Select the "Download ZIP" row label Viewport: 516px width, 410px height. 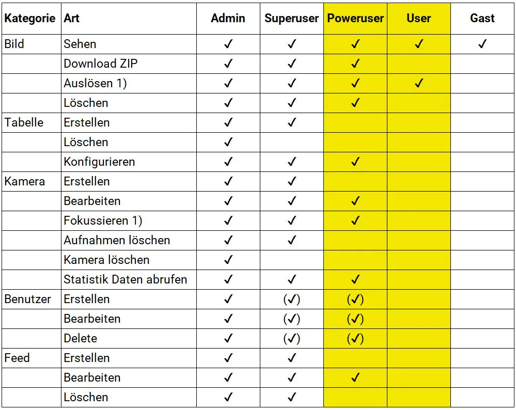click(101, 64)
